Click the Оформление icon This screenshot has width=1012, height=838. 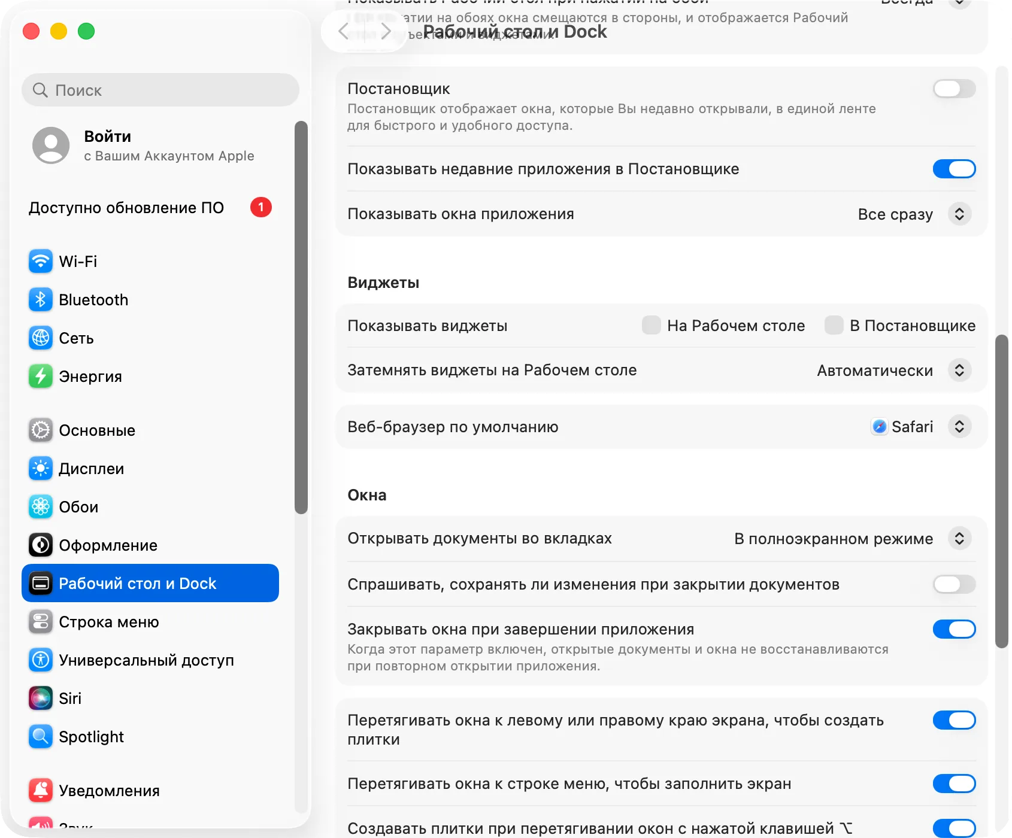pos(41,545)
